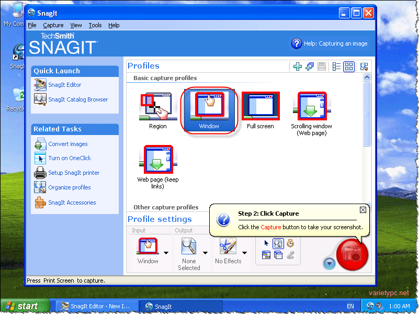Image resolution: width=419 pixels, height=314 pixels.
Task: Click the Input Window icon in Profile settings
Action: tap(148, 246)
